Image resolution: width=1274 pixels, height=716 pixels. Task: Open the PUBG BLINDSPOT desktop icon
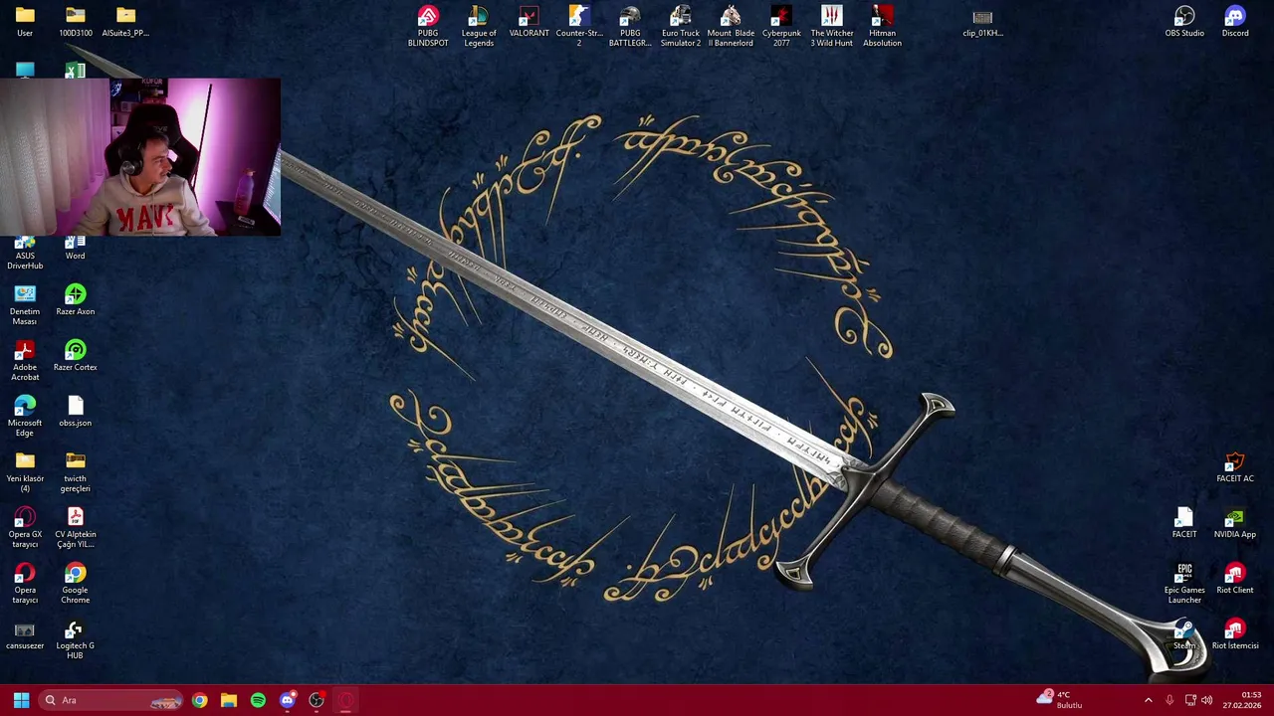pos(428,26)
